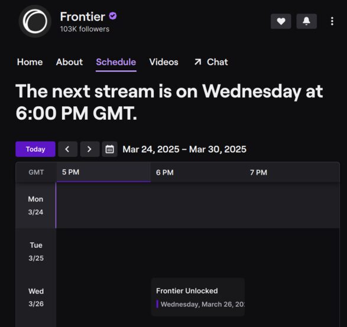Open the calendar date picker icon
This screenshot has width=347, height=327.
pyautogui.click(x=110, y=149)
